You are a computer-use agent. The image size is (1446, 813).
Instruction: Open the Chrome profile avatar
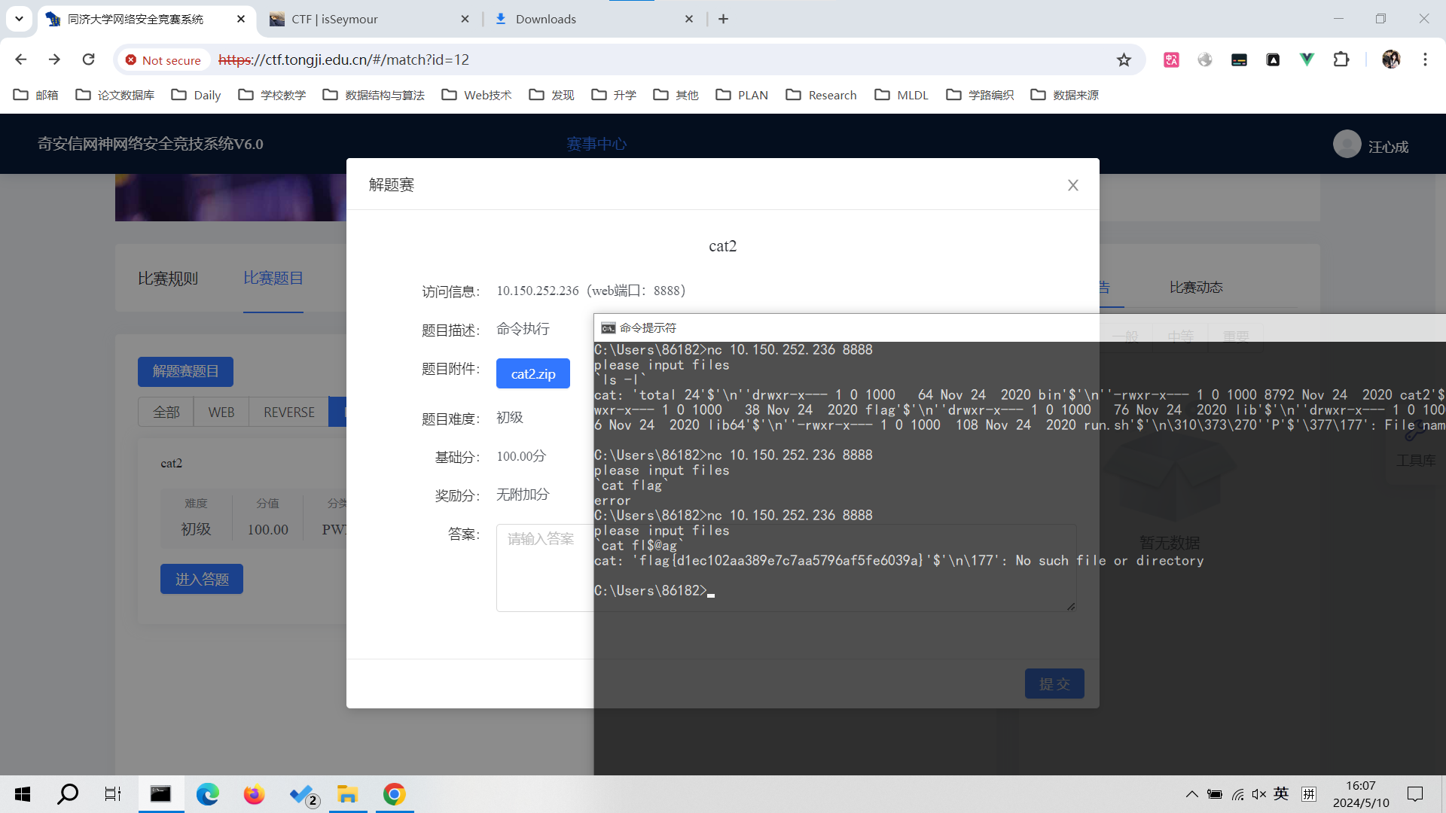coord(1391,59)
